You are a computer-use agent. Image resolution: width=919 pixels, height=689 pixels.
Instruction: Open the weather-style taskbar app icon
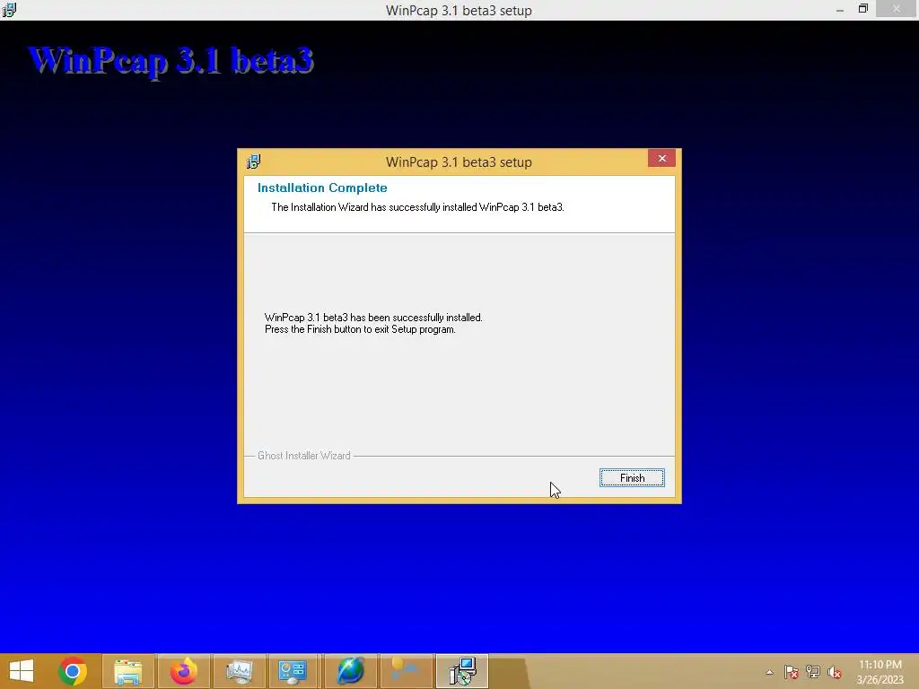pyautogui.click(x=406, y=671)
